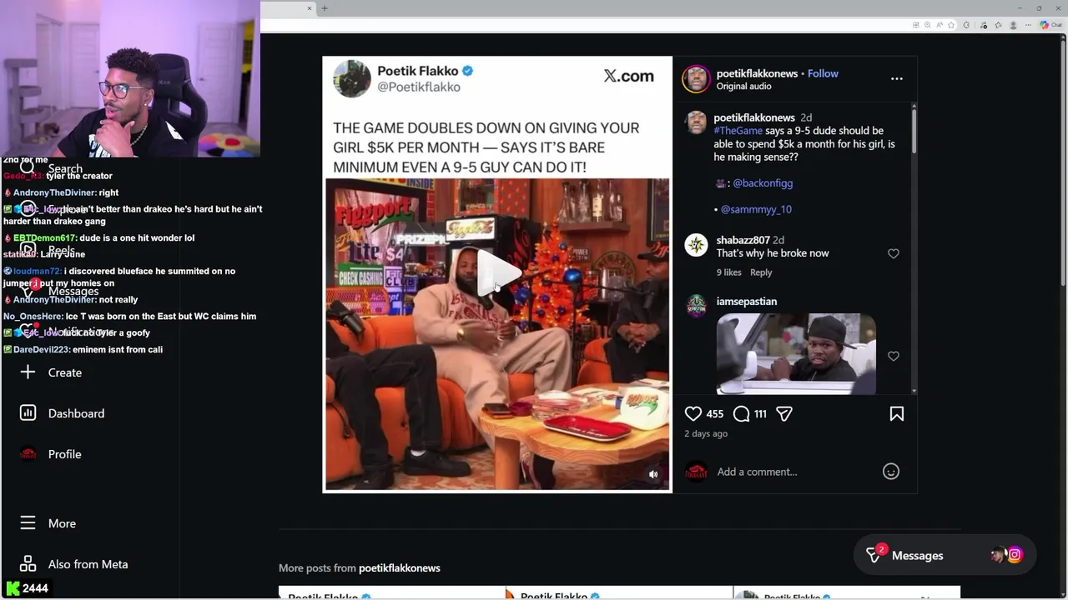The height and width of the screenshot is (600, 1068).
Task: Click the comments panel scrollbar
Action: [x=914, y=131]
